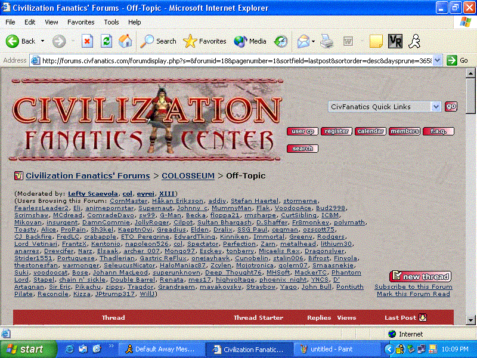
Task: Click the VR toolbar icon
Action: point(395,41)
